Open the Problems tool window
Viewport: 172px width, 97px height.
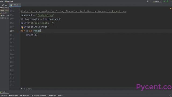(x=13, y=95)
